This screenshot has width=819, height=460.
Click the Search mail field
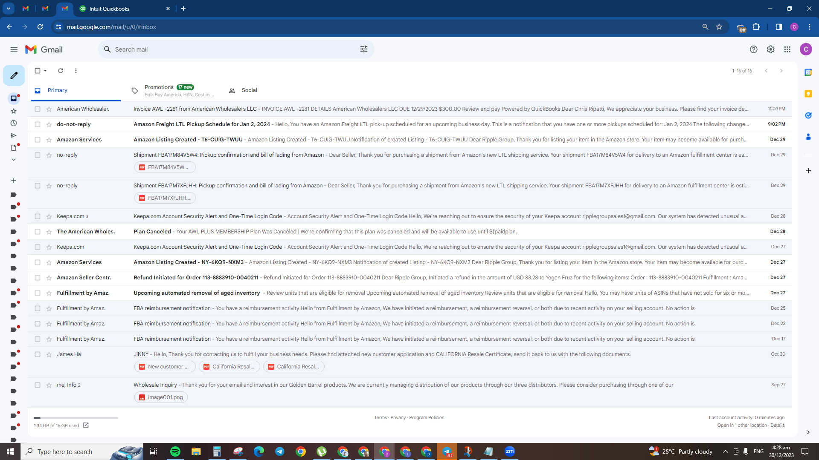point(236,49)
